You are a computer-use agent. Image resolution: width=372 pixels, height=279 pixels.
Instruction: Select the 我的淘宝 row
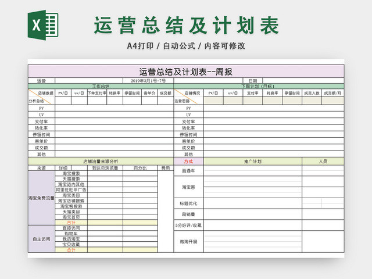click(x=71, y=239)
